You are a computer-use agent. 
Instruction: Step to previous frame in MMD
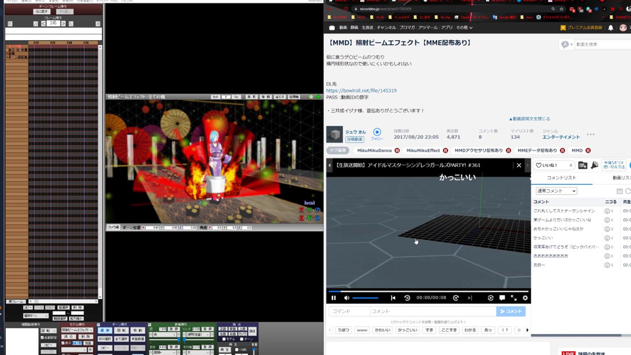[x=43, y=24]
